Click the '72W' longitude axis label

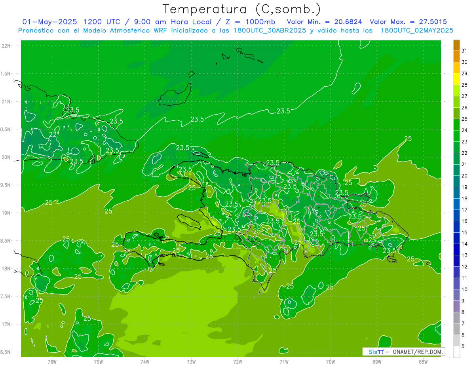pos(238,361)
